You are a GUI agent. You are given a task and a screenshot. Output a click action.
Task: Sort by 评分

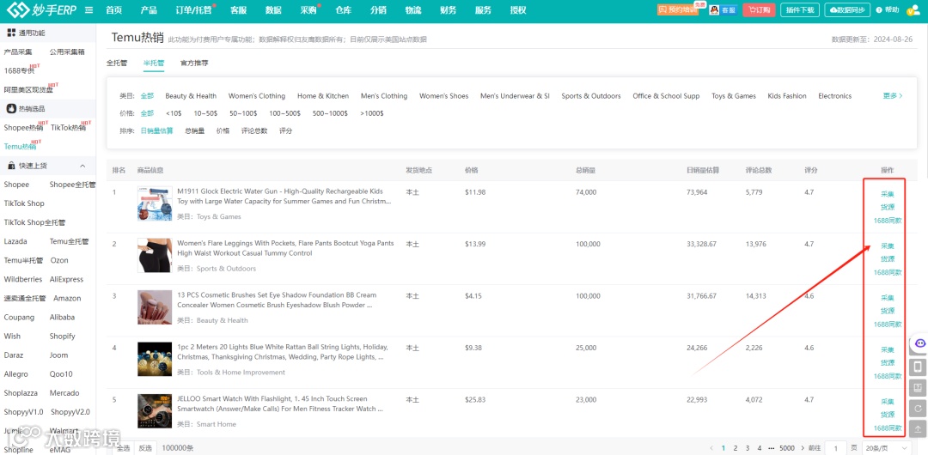coord(286,130)
